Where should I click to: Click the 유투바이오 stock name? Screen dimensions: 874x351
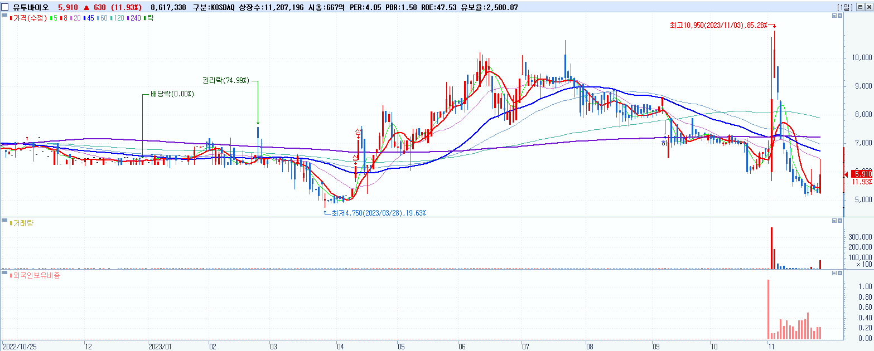pos(31,7)
